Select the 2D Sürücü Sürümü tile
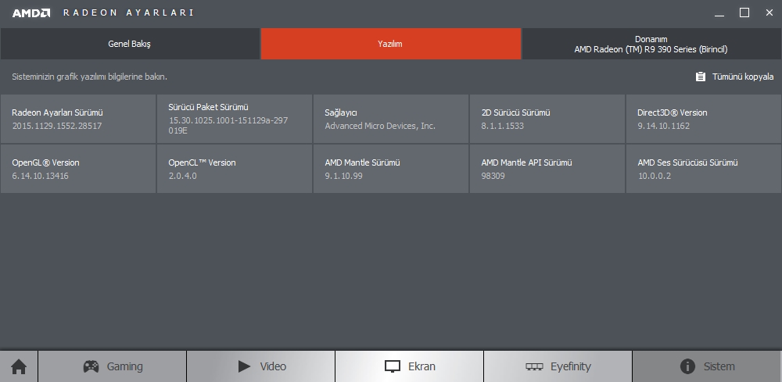 tap(547, 119)
